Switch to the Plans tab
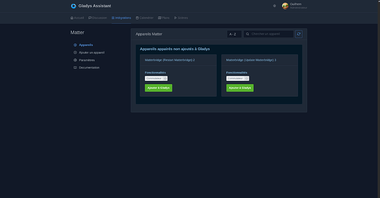Screen dimensions: 380x198 [164, 18]
